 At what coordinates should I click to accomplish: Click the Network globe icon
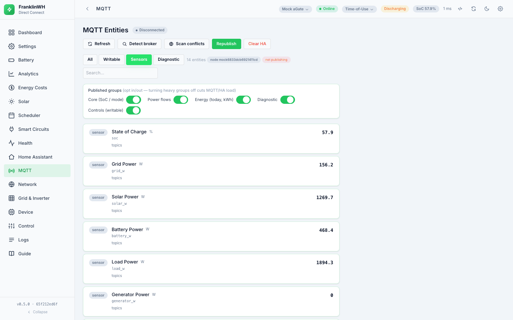click(11, 185)
